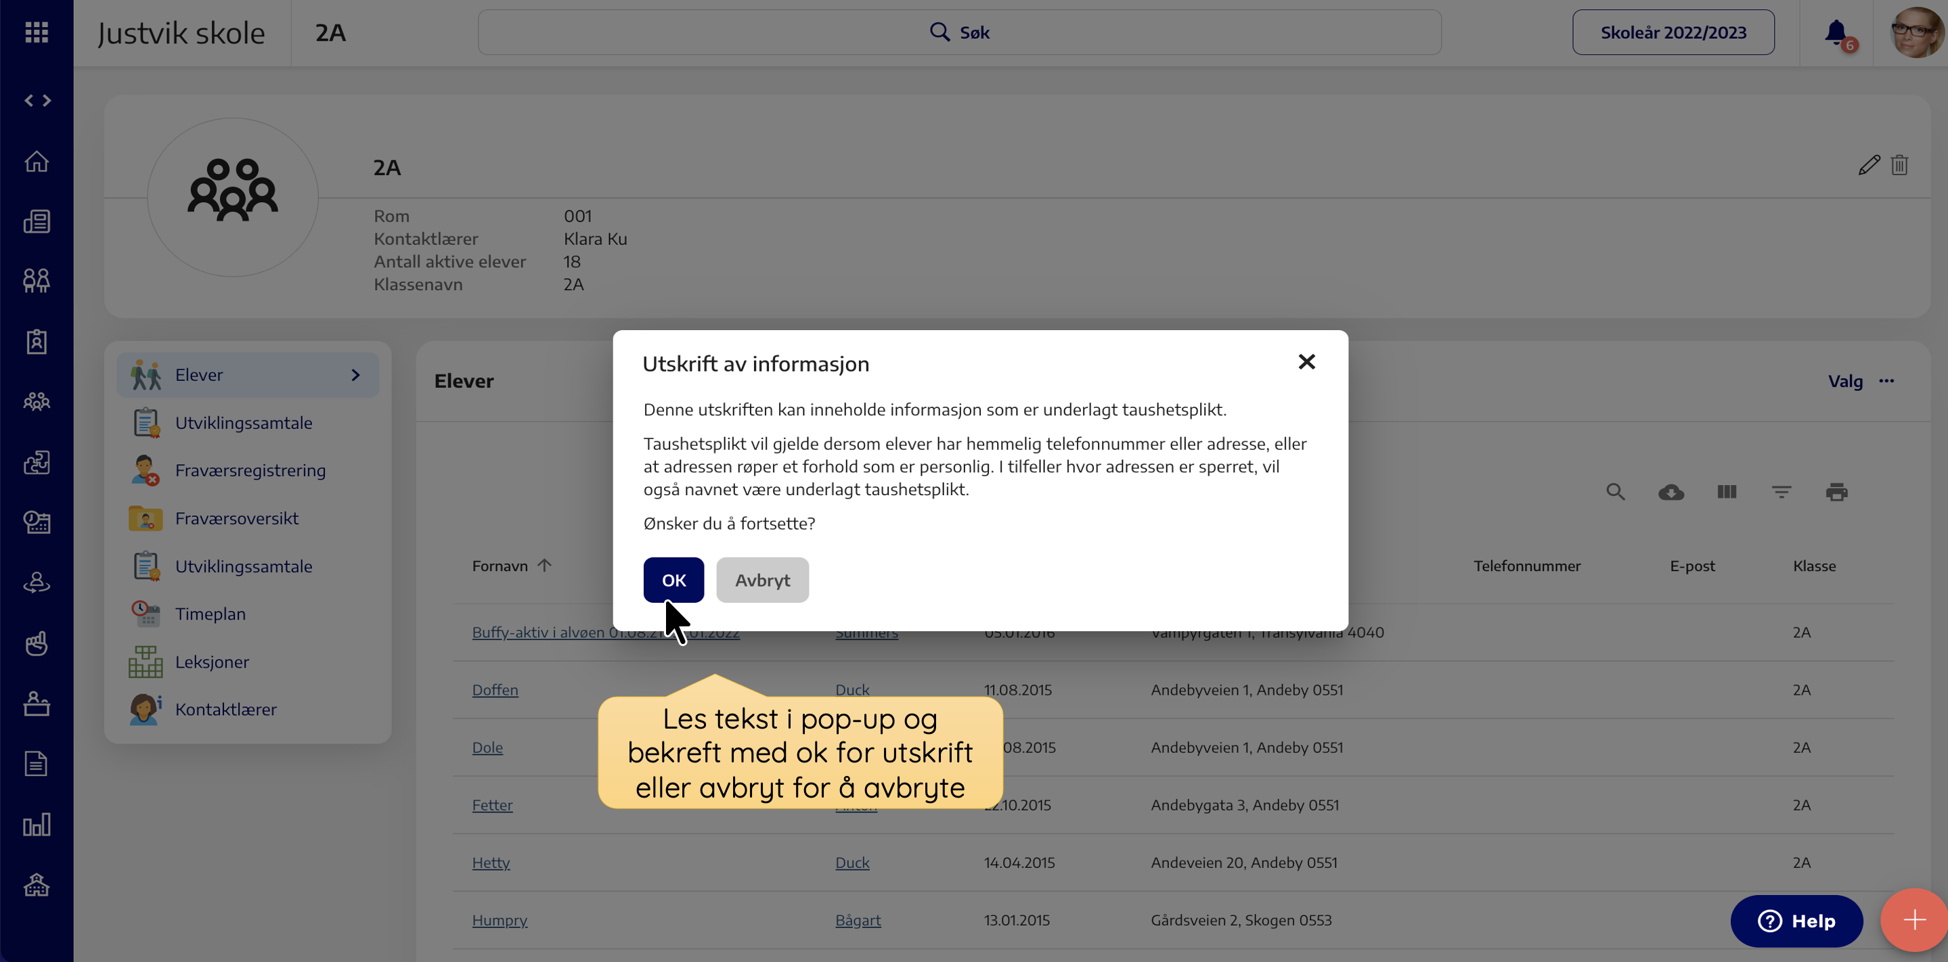Open surname link Bågart
The width and height of the screenshot is (1948, 962).
click(x=858, y=919)
